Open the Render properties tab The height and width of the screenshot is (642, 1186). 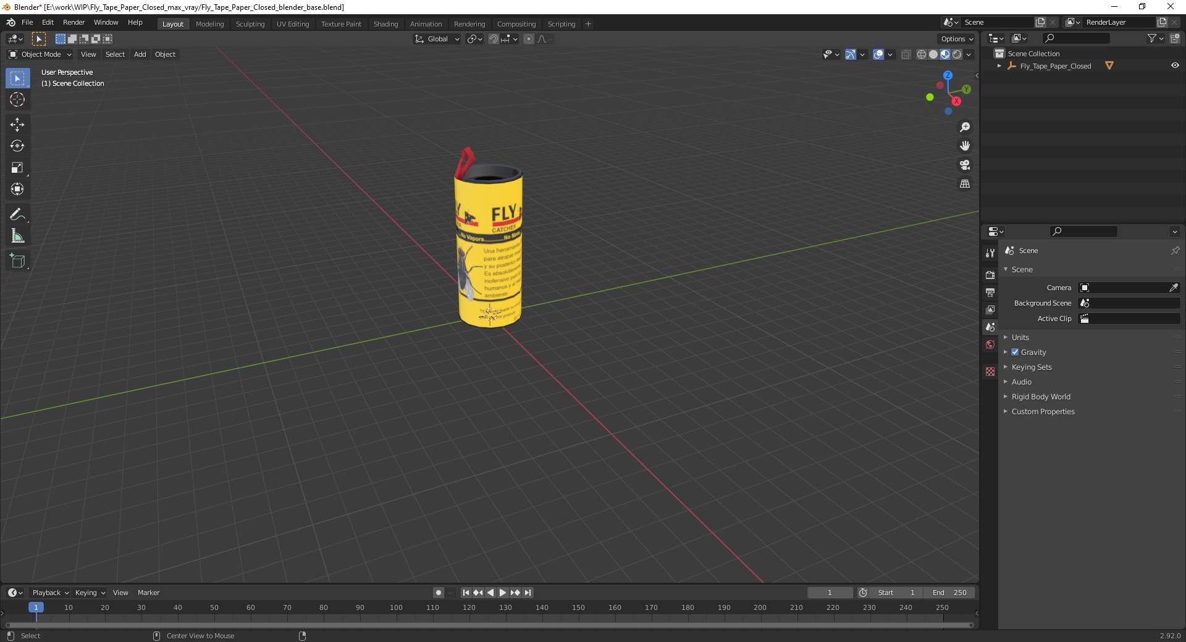pos(990,275)
